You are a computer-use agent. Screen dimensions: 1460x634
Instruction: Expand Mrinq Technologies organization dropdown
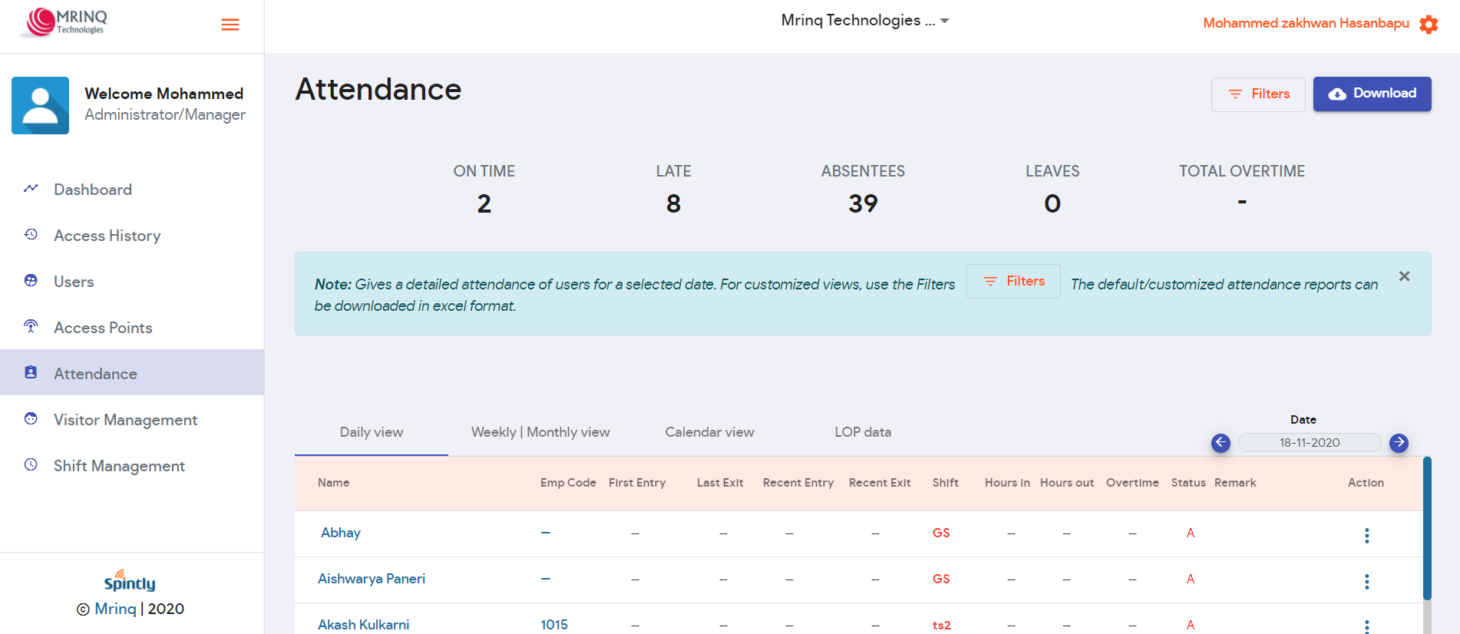click(865, 21)
